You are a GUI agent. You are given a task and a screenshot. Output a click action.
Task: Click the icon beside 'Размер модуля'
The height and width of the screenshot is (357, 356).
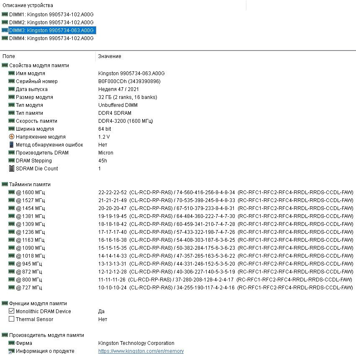tap(11, 97)
